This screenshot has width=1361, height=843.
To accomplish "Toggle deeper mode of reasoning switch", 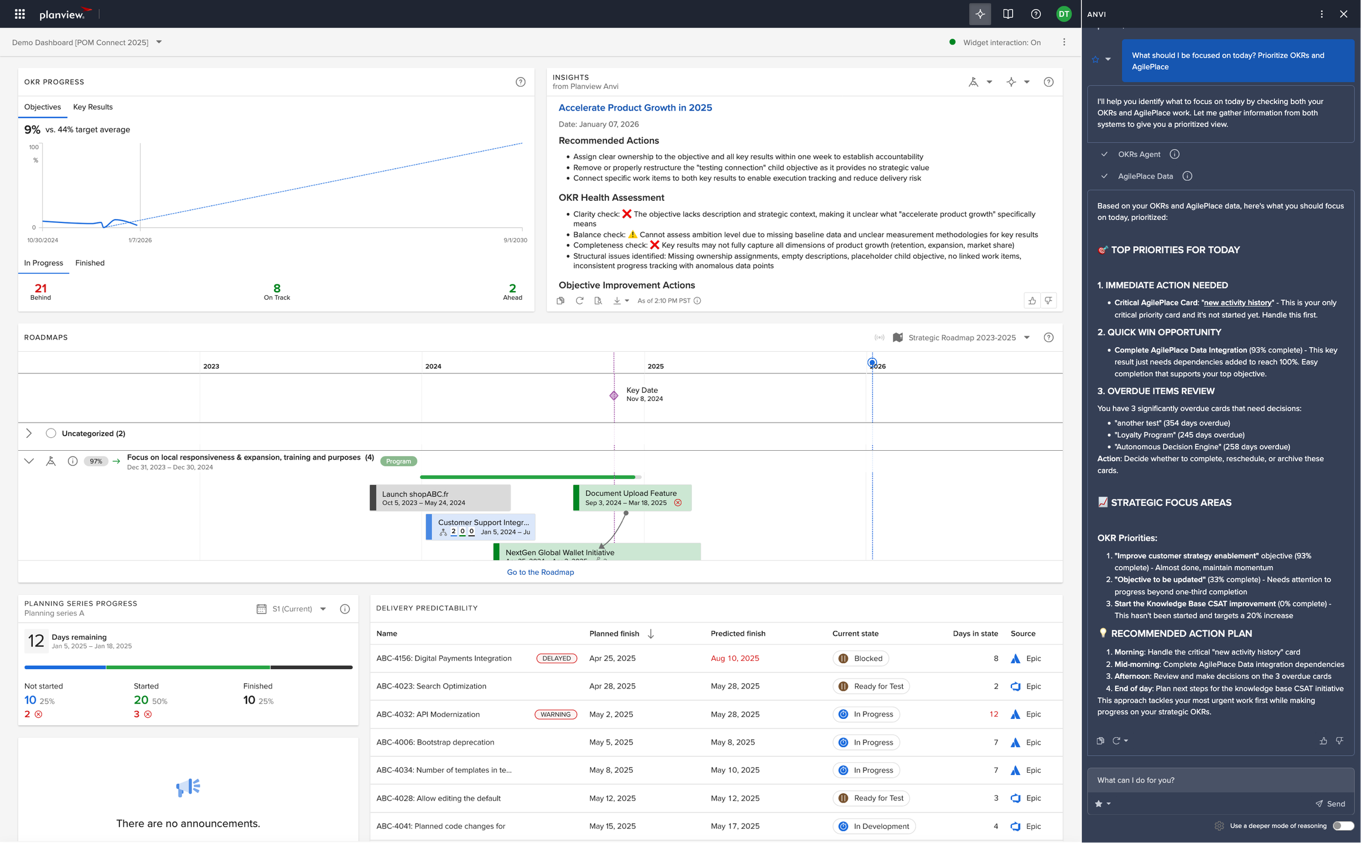I will point(1343,825).
